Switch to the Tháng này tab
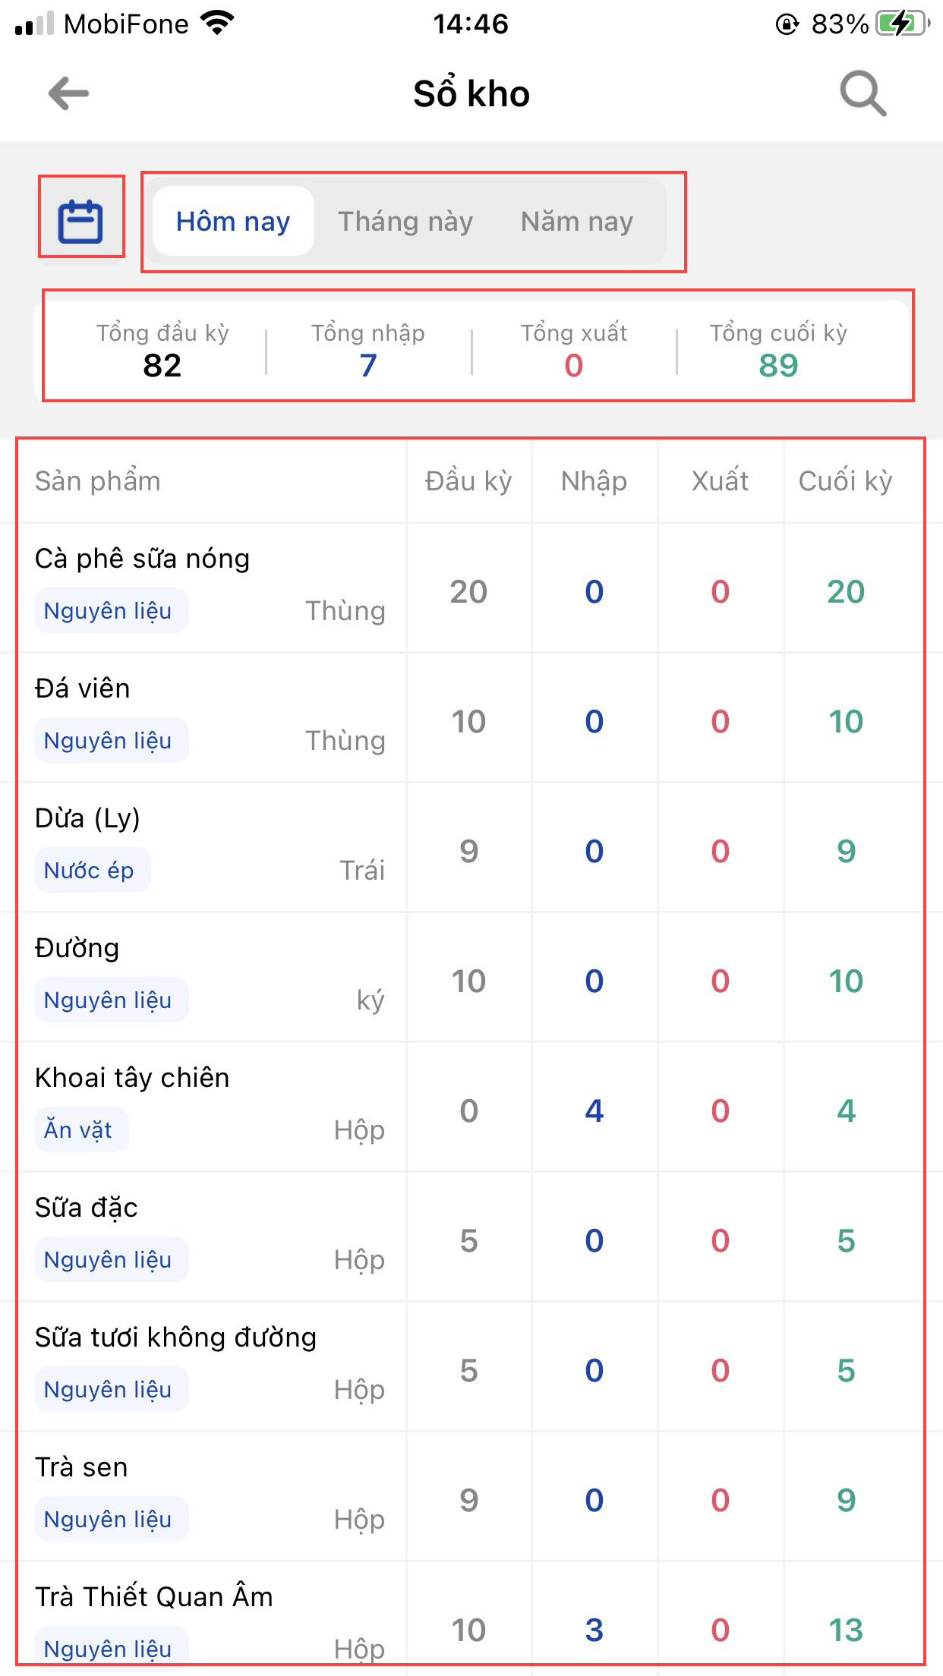943x1676 pixels. (405, 222)
